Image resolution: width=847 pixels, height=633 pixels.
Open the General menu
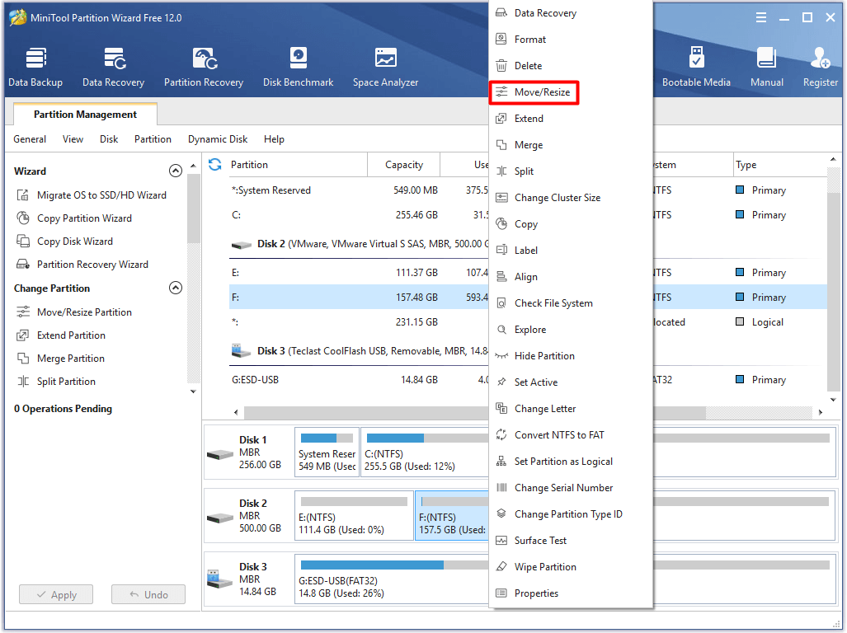(x=30, y=139)
